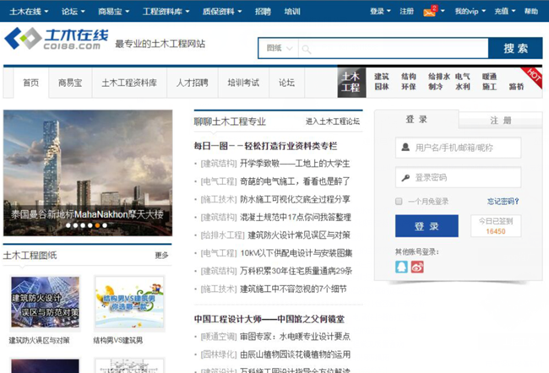The height and width of the screenshot is (373, 549).
Task: Click the magnifier icon in search box
Action: [x=307, y=49]
